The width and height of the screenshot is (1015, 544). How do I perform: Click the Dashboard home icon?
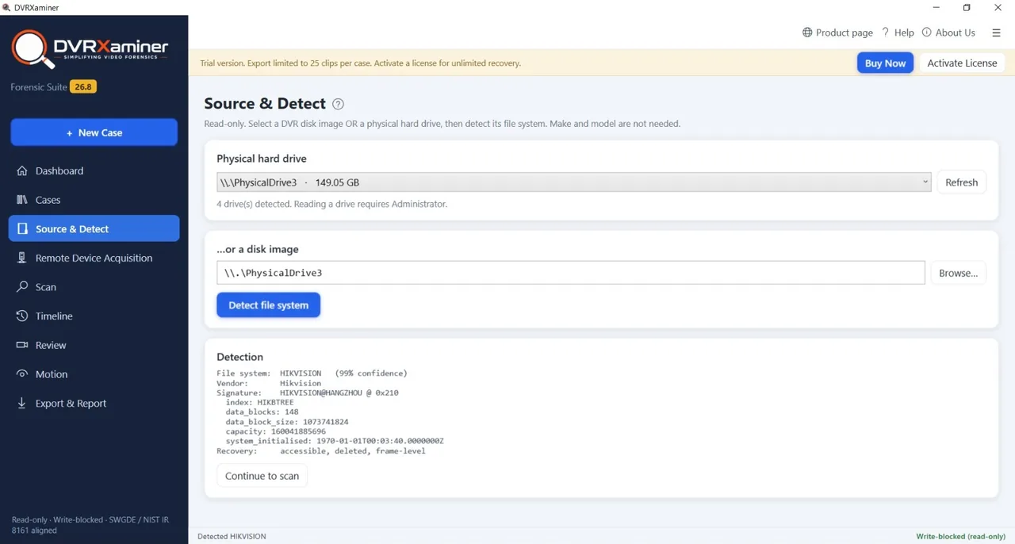[22, 170]
